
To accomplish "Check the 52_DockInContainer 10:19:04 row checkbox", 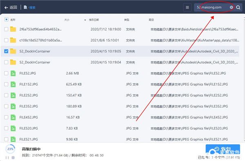I will pos(6,62).
